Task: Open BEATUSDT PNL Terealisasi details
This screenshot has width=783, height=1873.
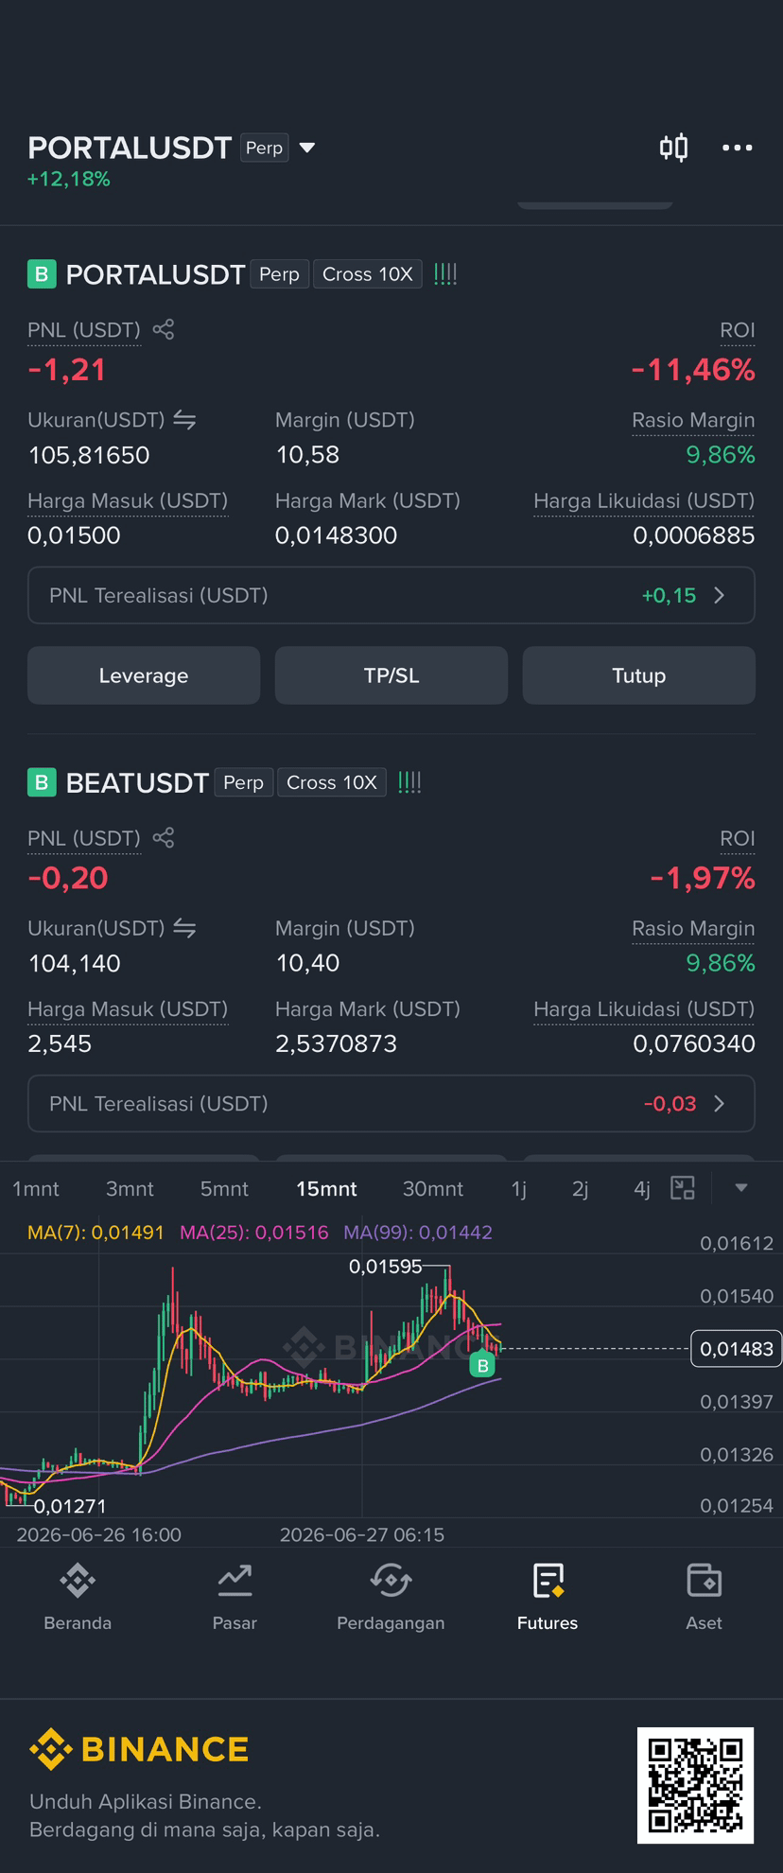Action: point(391,1103)
